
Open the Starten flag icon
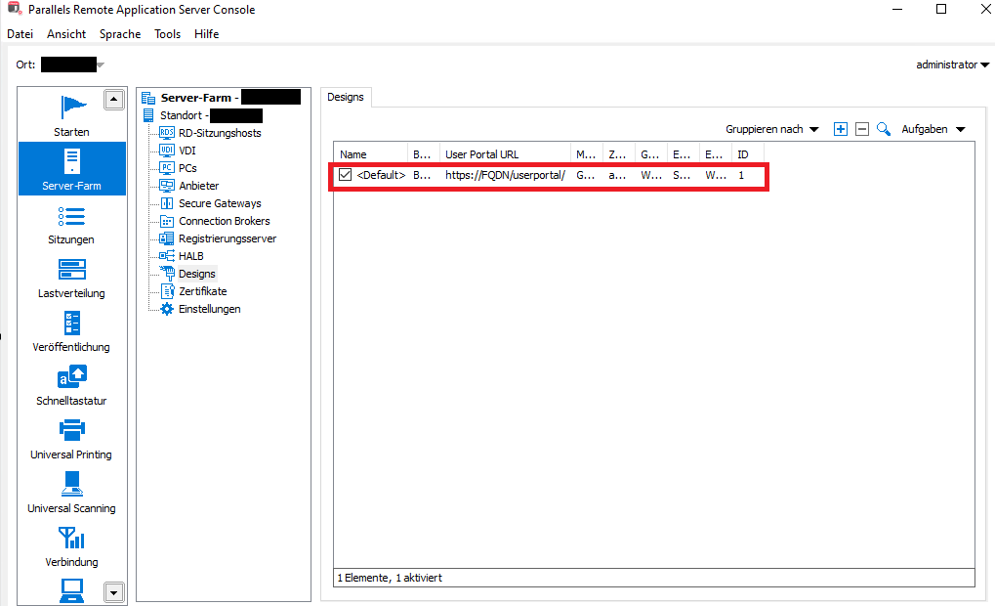click(72, 108)
